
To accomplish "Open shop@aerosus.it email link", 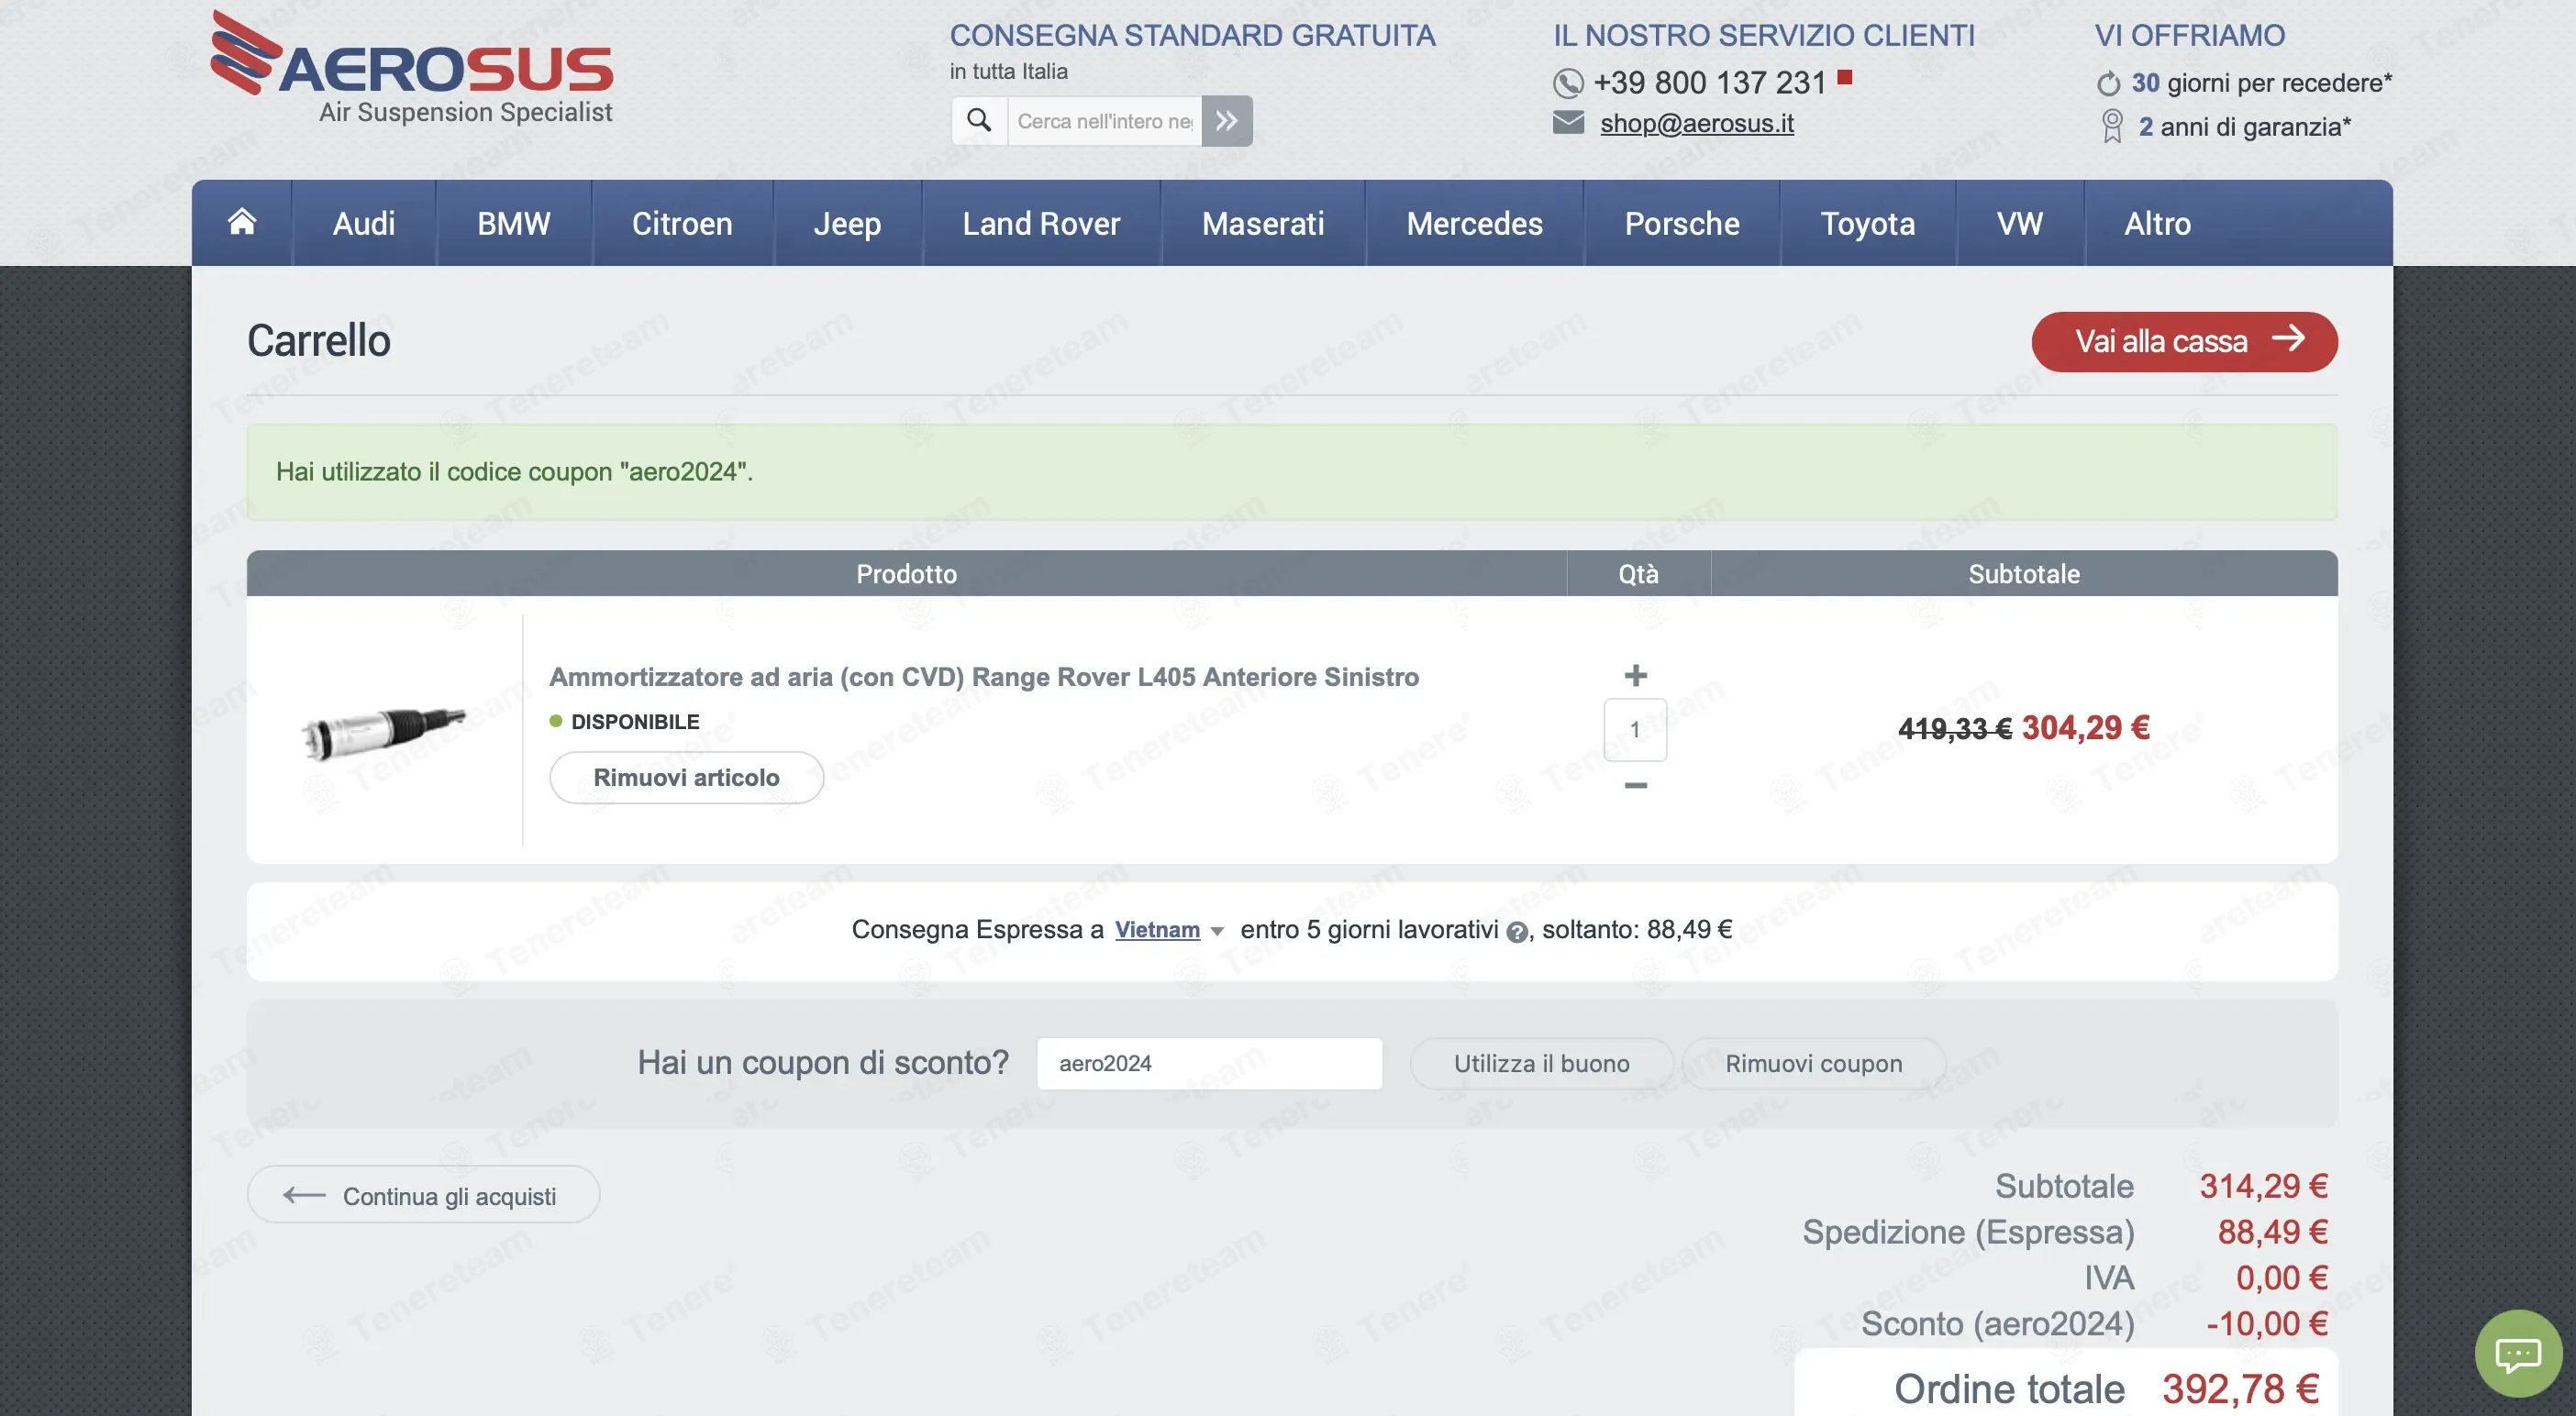I will 1696,123.
